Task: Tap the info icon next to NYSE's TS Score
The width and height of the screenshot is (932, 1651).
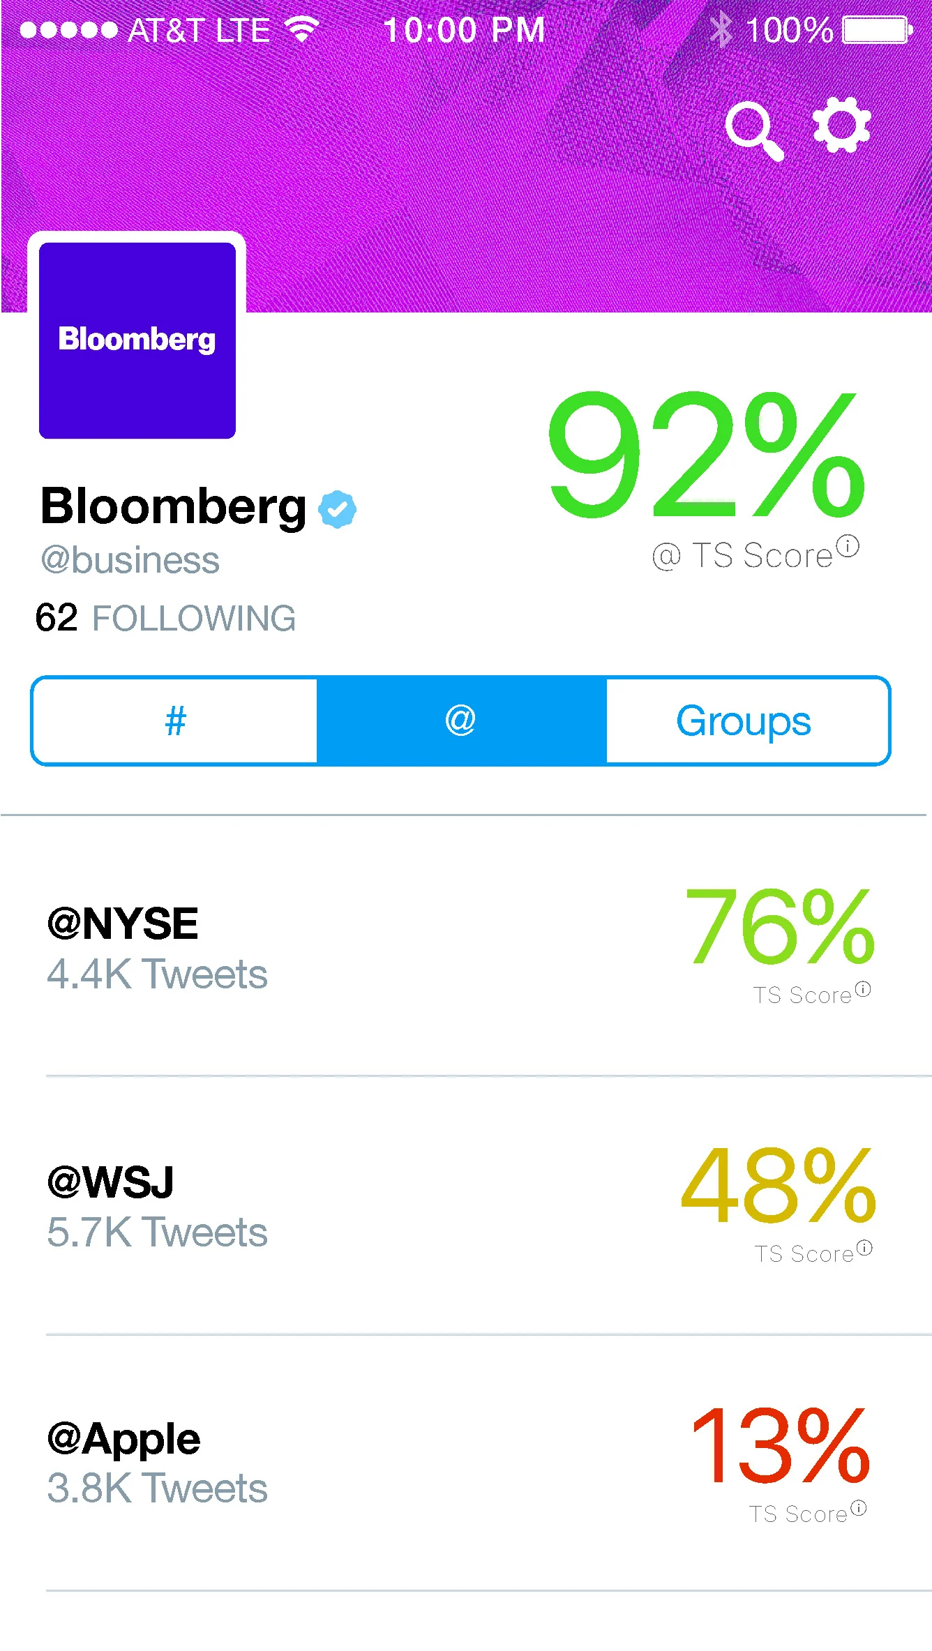Action: pyautogui.click(x=863, y=989)
